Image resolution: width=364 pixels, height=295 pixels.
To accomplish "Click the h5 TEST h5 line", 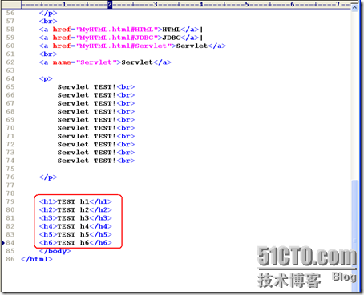I will (x=75, y=235).
